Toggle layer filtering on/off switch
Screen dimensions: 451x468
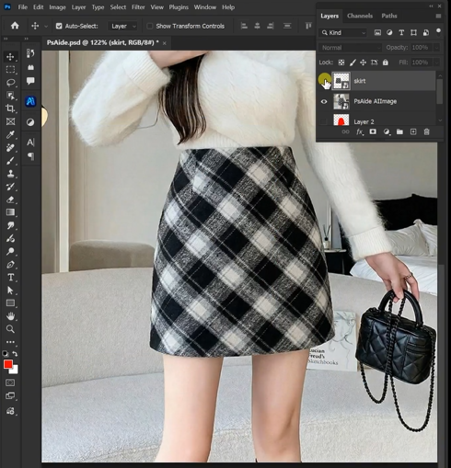coord(438,31)
